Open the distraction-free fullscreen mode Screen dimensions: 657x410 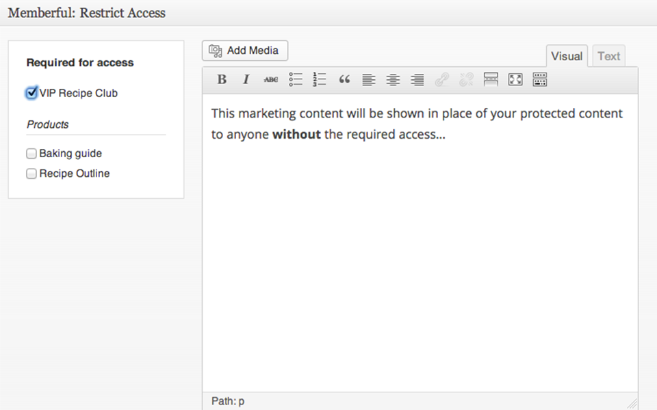(515, 79)
